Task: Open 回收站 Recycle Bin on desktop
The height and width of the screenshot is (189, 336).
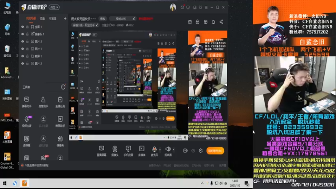Action: pyautogui.click(x=7, y=51)
